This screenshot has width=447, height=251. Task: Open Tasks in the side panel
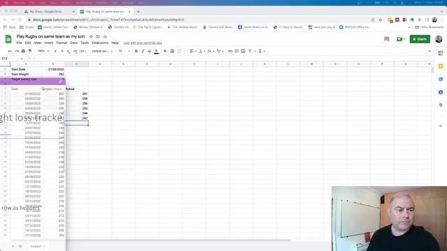441,79
